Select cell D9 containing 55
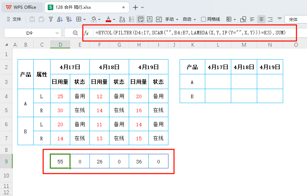307x196 pixels. point(60,162)
